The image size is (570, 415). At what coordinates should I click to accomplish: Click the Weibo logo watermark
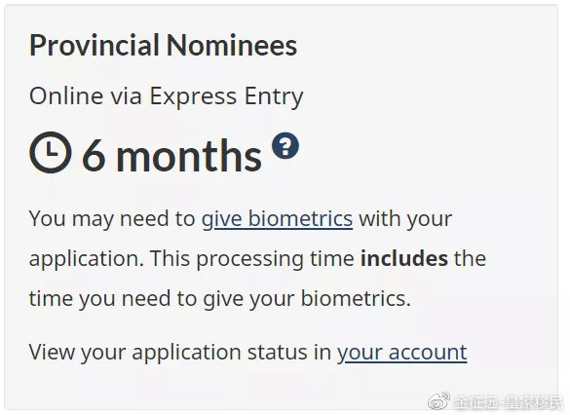tap(438, 400)
